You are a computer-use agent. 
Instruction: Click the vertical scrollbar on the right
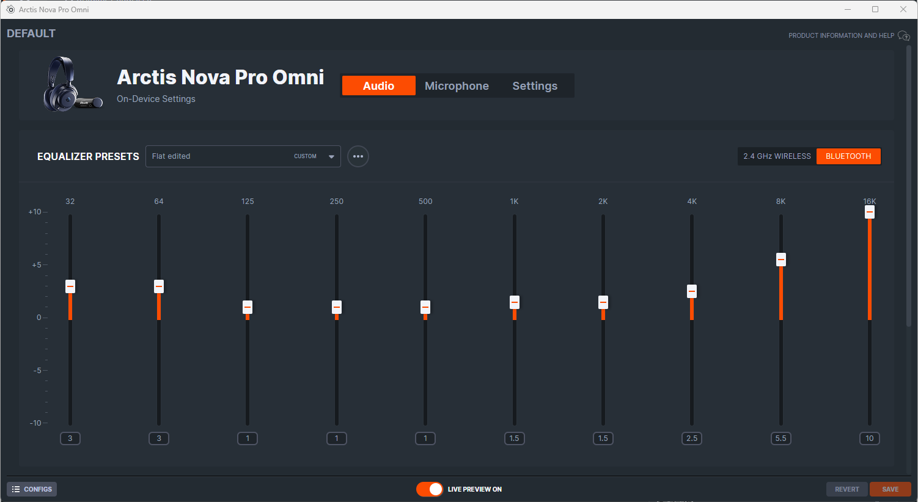coord(909,186)
